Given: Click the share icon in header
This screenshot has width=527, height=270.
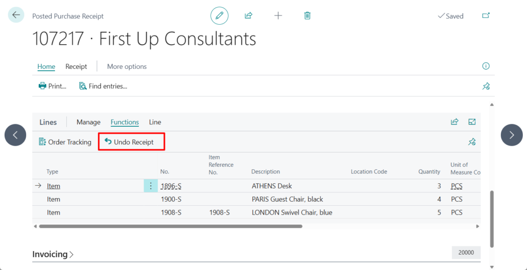Looking at the screenshot, I should pos(249,15).
